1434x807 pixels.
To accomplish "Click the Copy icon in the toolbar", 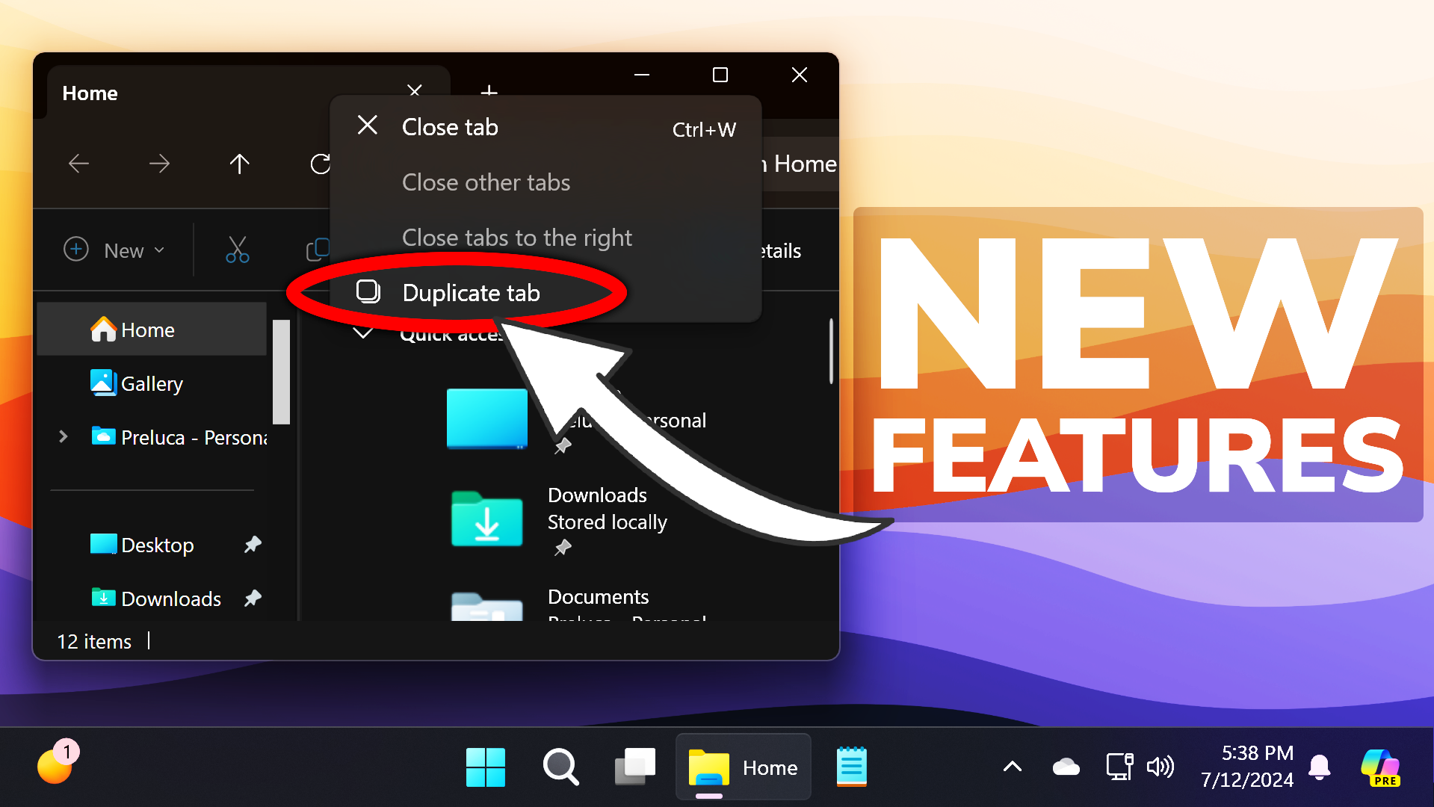I will tap(318, 250).
